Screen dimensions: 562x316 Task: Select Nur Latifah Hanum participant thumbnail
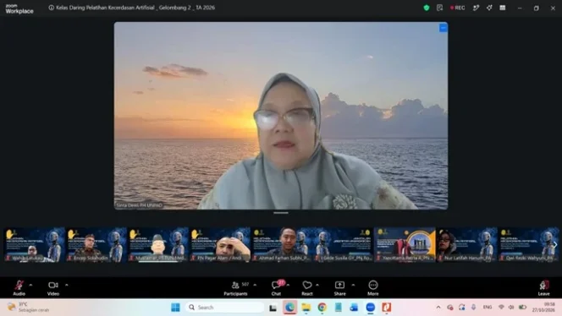tap(466, 244)
